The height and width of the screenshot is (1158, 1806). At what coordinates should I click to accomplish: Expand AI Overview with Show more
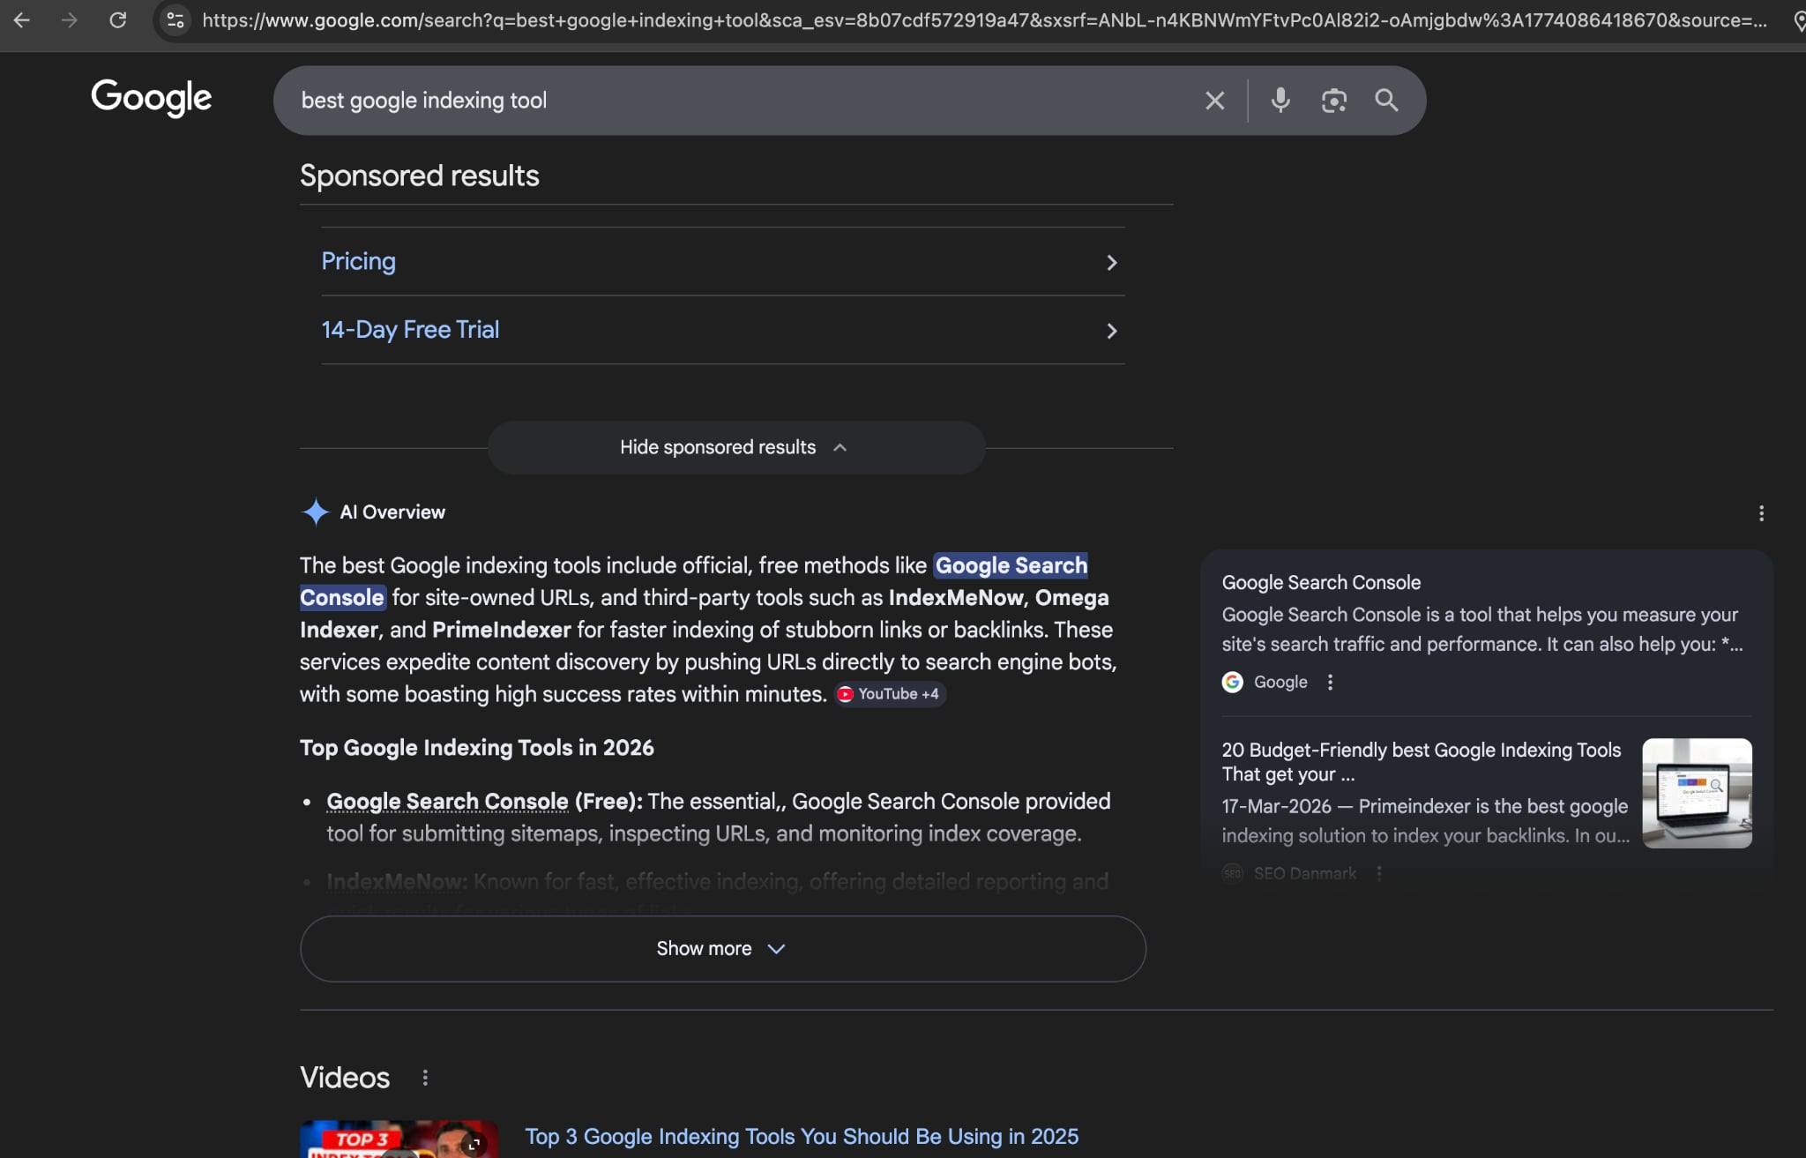tap(722, 949)
